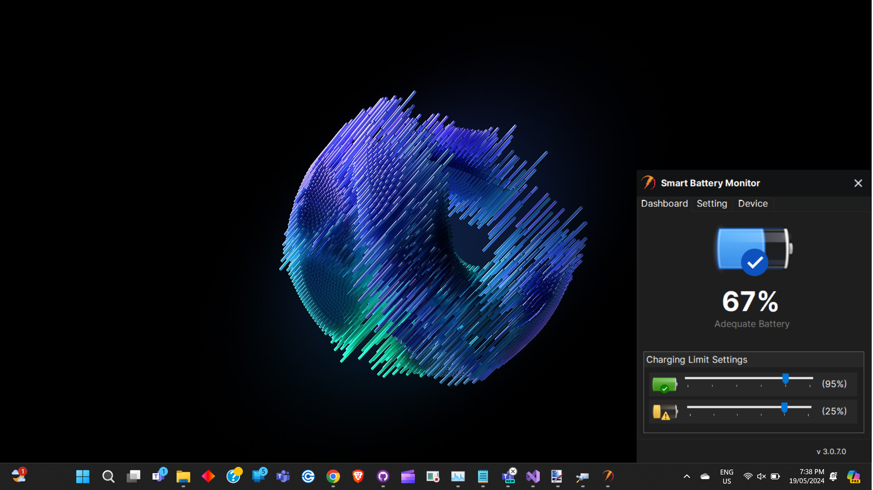Open the ENG US language switcher
Image resolution: width=873 pixels, height=490 pixels.
point(726,476)
